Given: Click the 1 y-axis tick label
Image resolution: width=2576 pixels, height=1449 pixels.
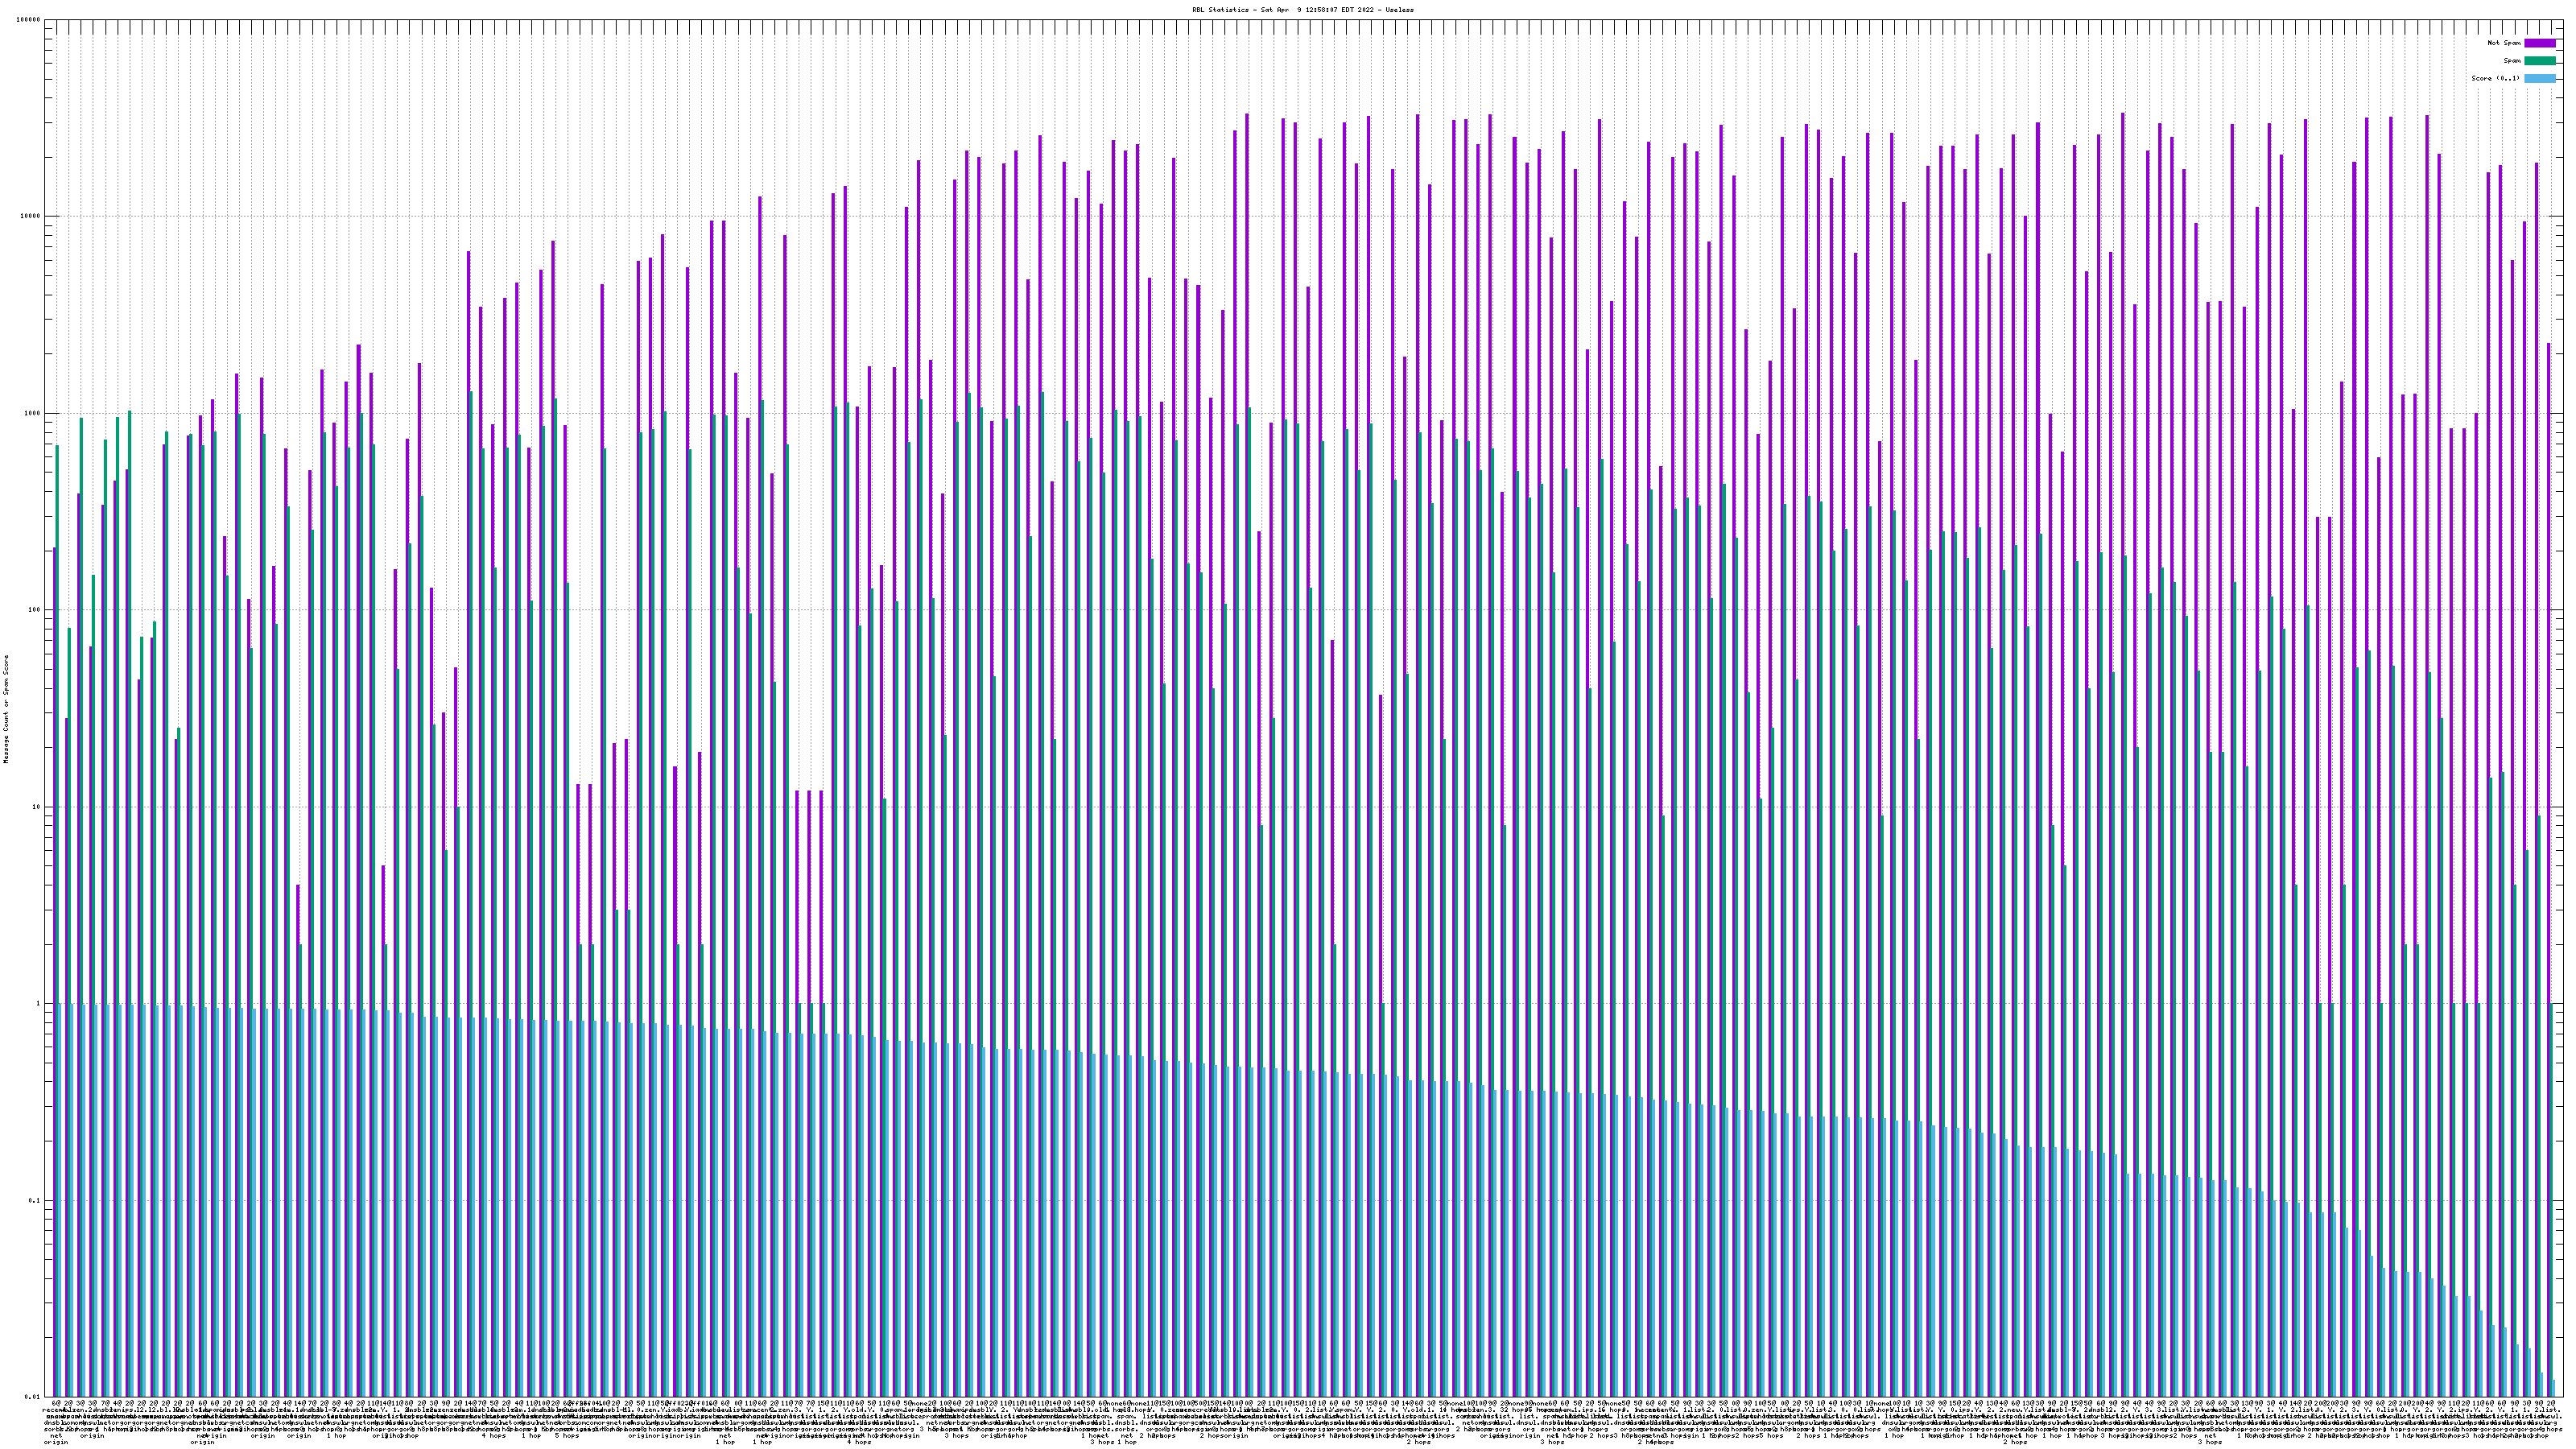Looking at the screenshot, I should [x=39, y=1003].
